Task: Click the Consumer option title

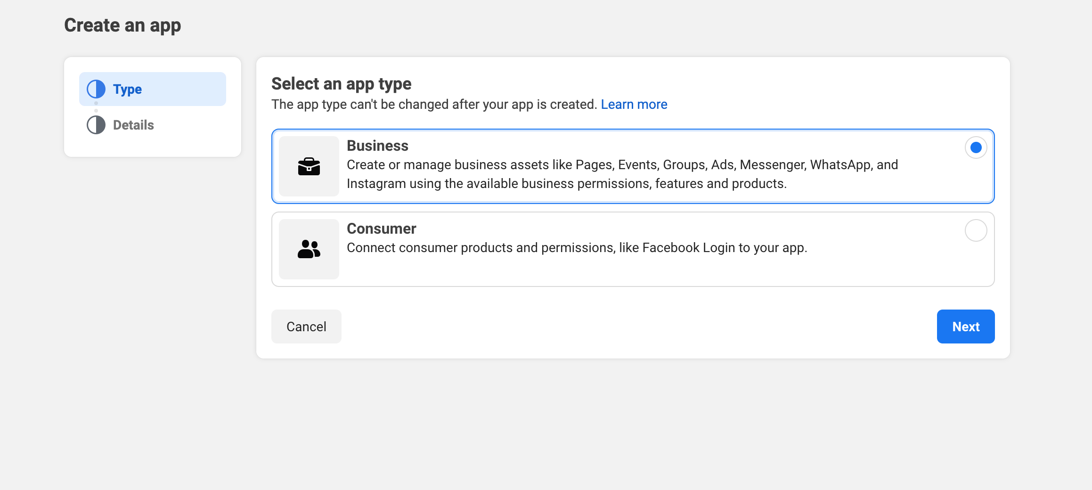Action: point(381,229)
